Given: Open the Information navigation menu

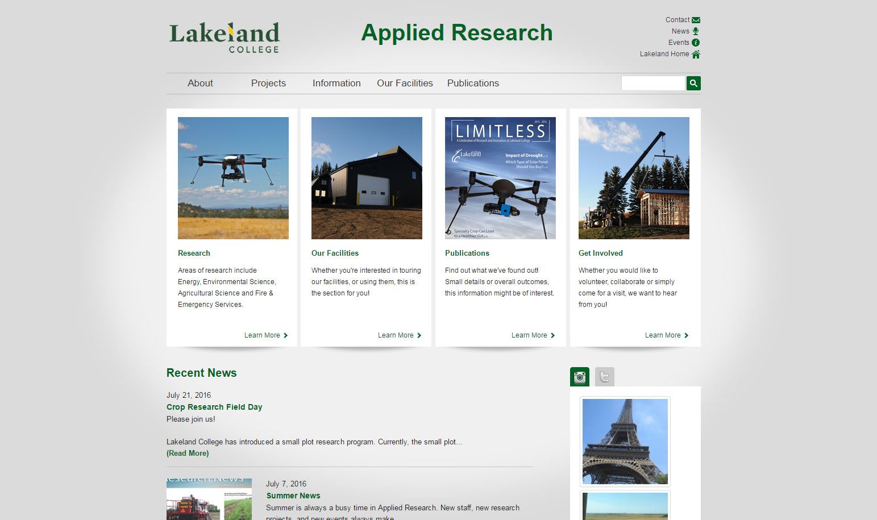Looking at the screenshot, I should (x=336, y=83).
